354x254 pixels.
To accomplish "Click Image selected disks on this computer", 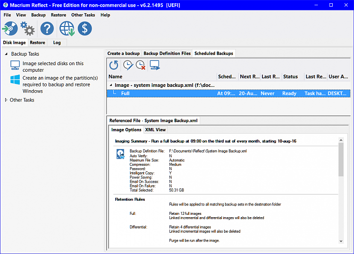I will (x=53, y=67).
